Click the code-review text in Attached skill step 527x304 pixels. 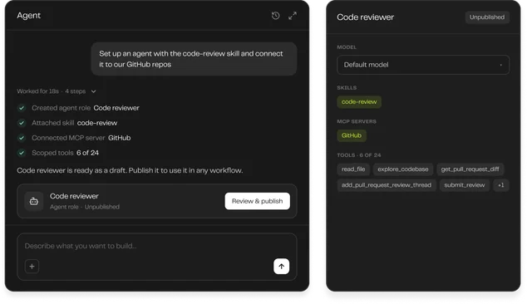coord(97,123)
